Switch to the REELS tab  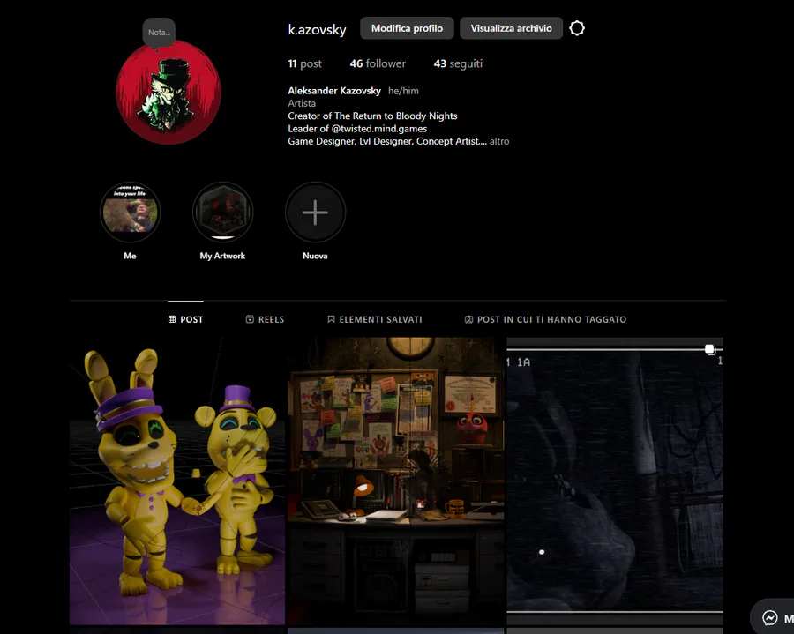click(x=265, y=319)
